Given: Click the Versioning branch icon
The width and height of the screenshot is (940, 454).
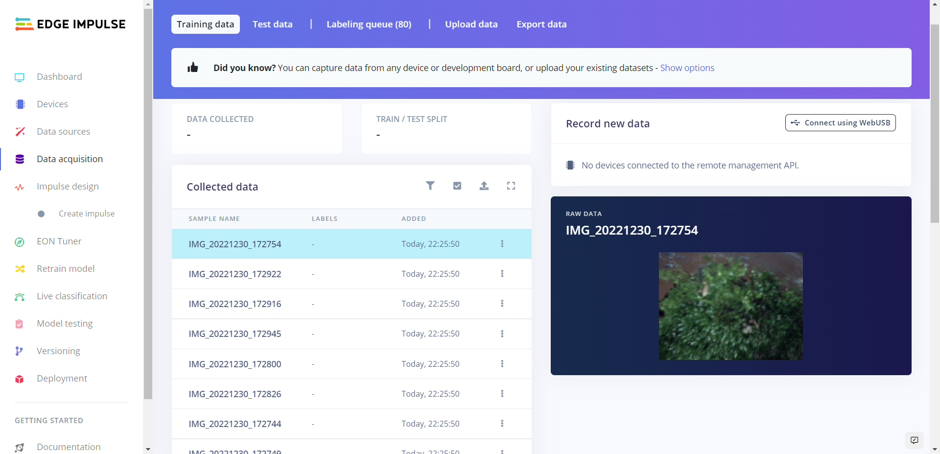Looking at the screenshot, I should click(19, 351).
